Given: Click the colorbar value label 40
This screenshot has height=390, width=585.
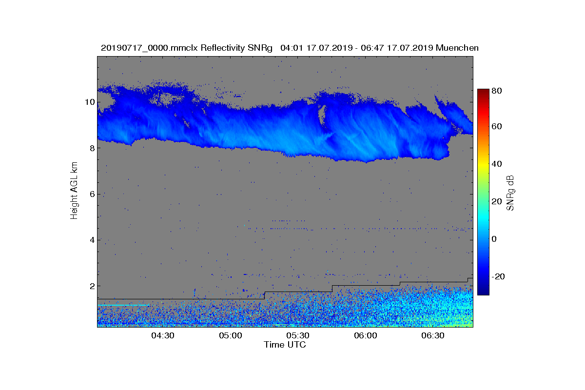Looking at the screenshot, I should click(x=497, y=164).
